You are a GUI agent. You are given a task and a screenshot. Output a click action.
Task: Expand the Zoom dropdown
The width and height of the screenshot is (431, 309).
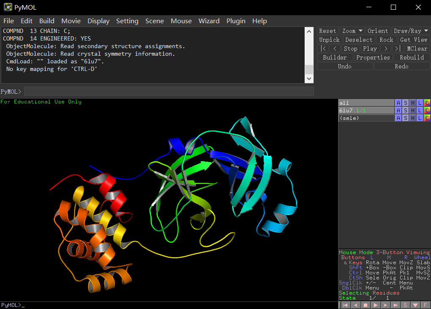click(x=352, y=31)
